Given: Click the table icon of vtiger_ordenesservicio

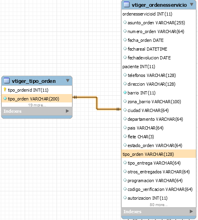Looking at the screenshot, I should [x=126, y=4].
